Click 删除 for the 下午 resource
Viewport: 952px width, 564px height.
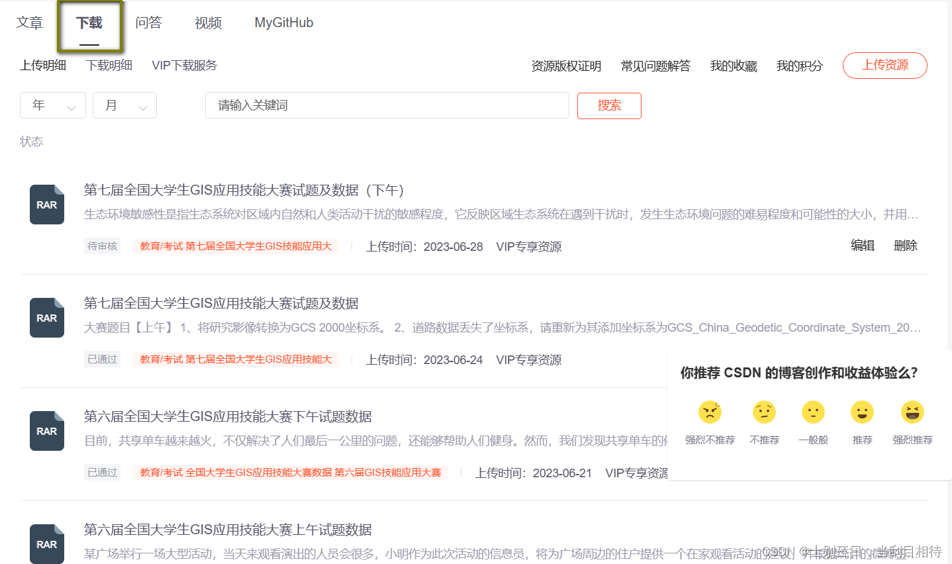coord(906,246)
